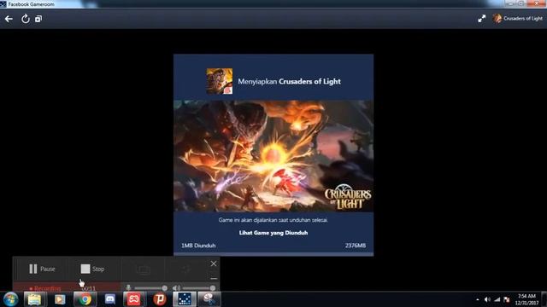Switch to the Facebook Gameroom taskbar icon

coord(185,299)
